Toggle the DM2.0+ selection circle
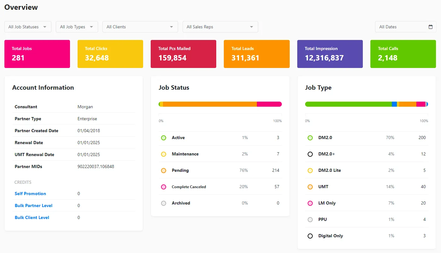This screenshot has height=253, width=441. click(x=310, y=154)
